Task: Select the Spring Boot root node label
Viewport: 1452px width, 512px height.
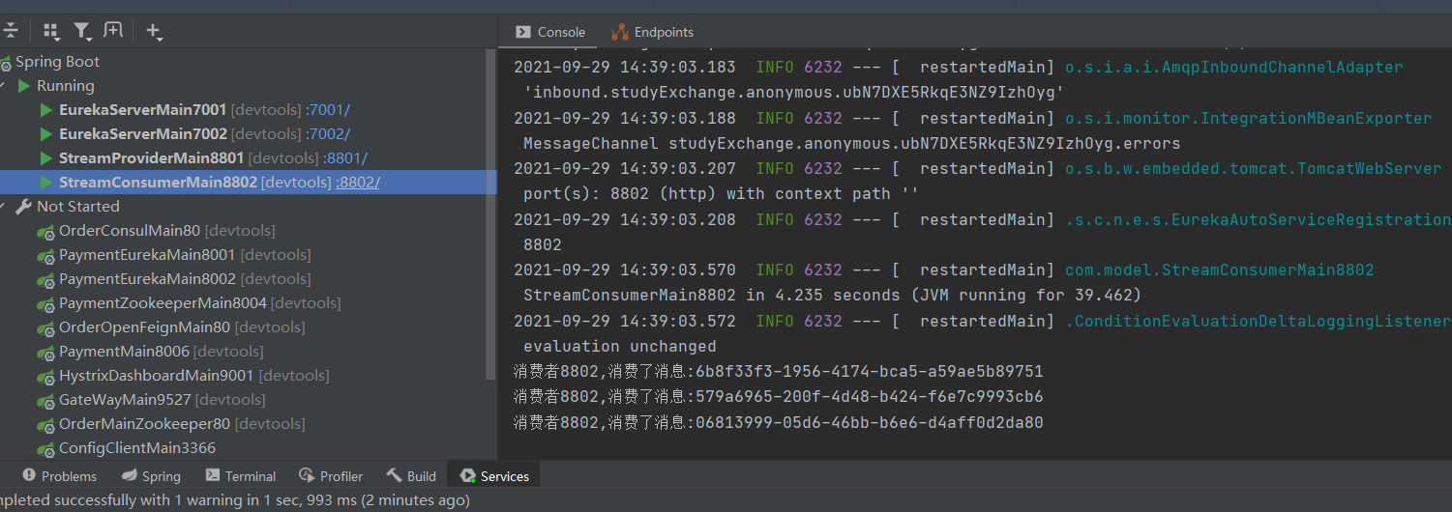Action: 57,62
